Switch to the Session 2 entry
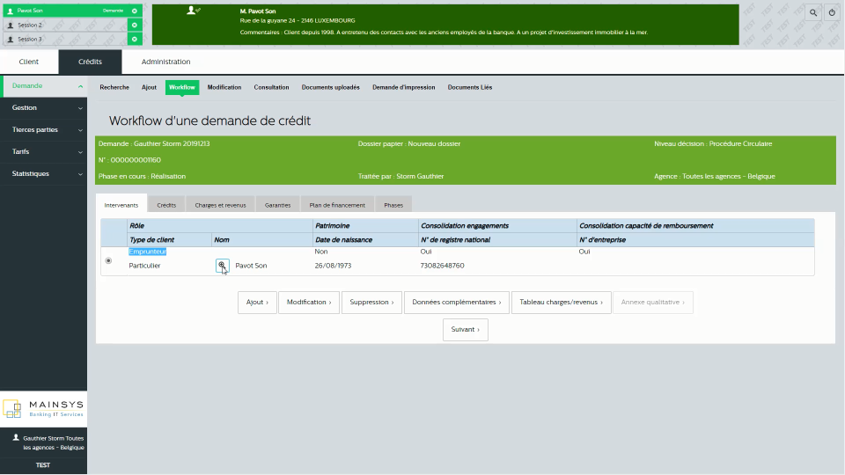The width and height of the screenshot is (845, 475). pyautogui.click(x=65, y=25)
